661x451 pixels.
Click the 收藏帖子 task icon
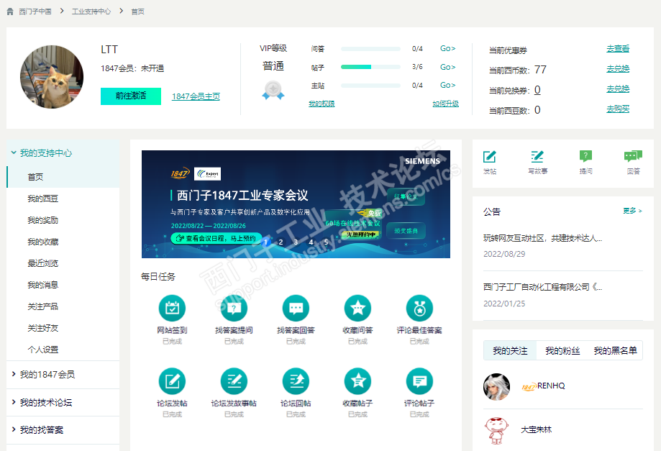pos(357,381)
